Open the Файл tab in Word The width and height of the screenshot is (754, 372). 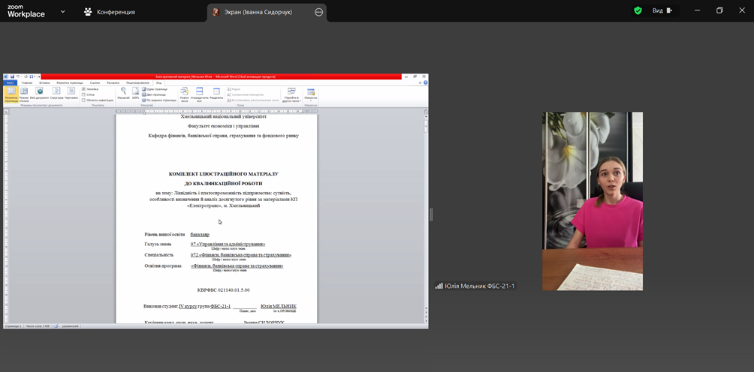(10, 82)
